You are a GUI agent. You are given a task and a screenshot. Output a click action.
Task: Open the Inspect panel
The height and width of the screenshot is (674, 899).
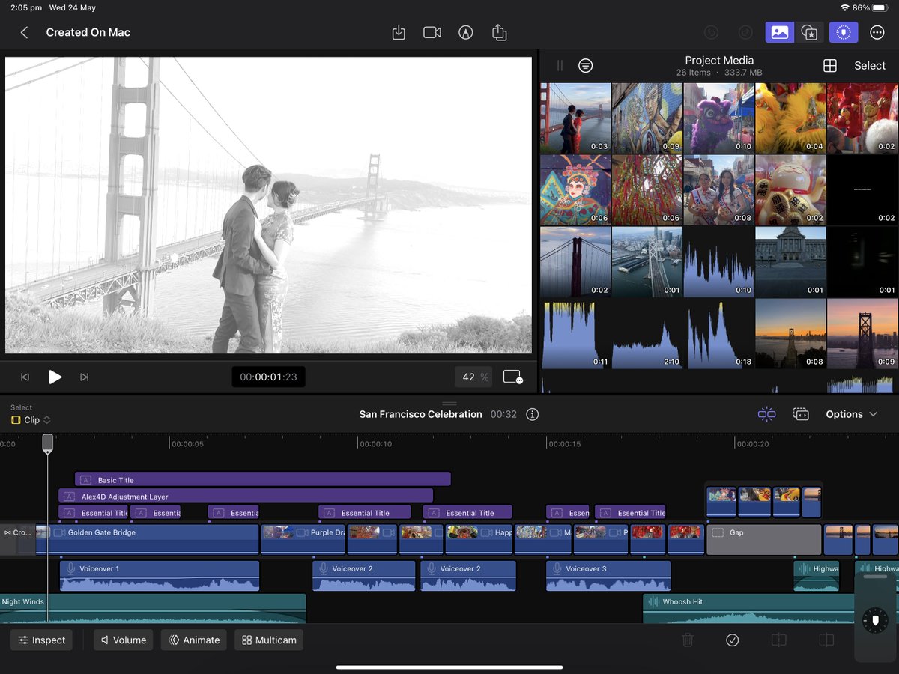41,640
